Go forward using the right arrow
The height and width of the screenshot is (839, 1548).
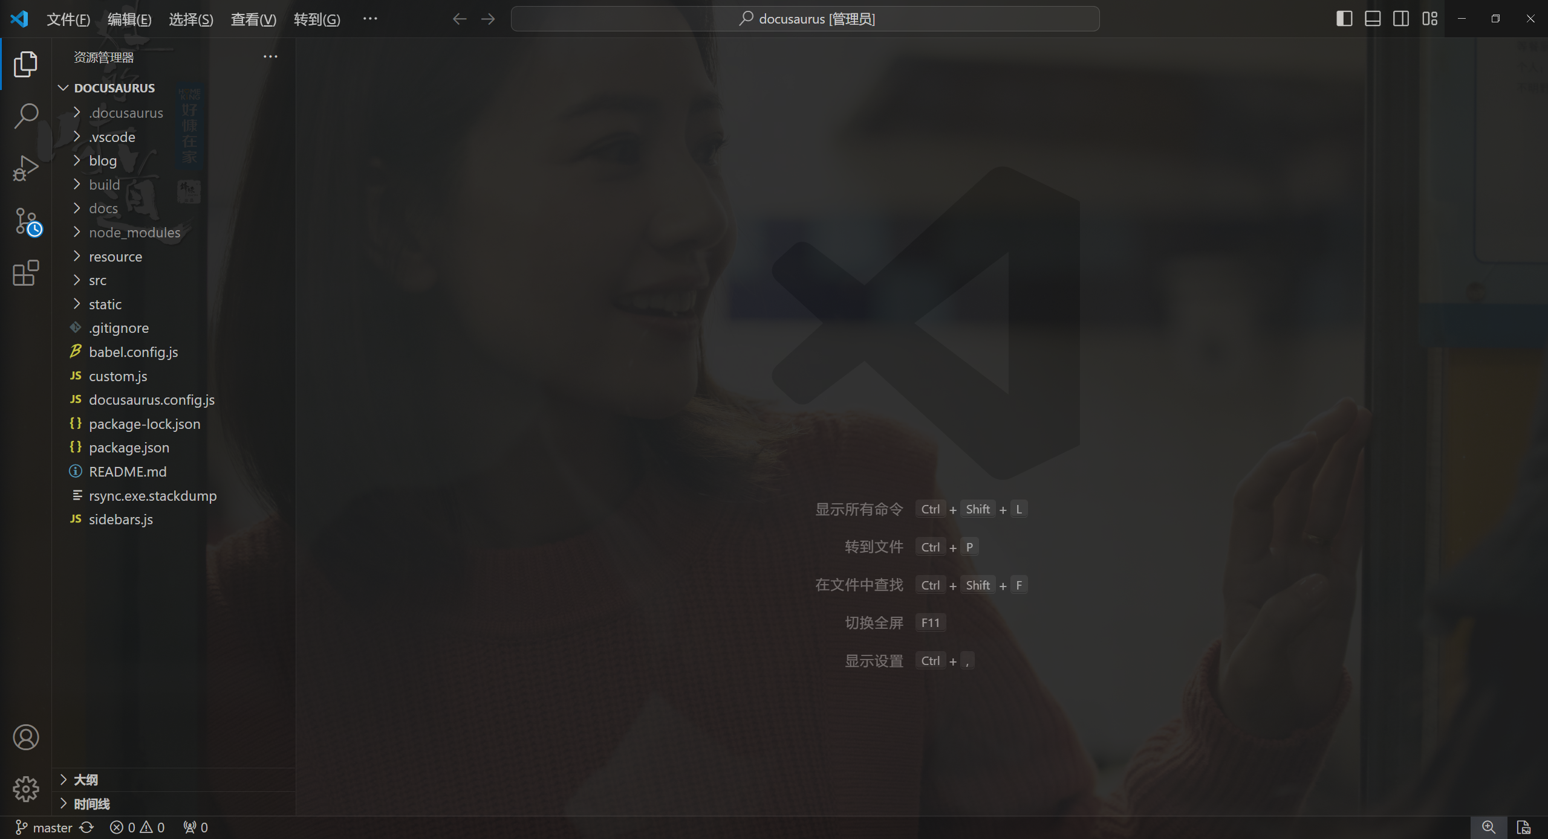(x=488, y=19)
